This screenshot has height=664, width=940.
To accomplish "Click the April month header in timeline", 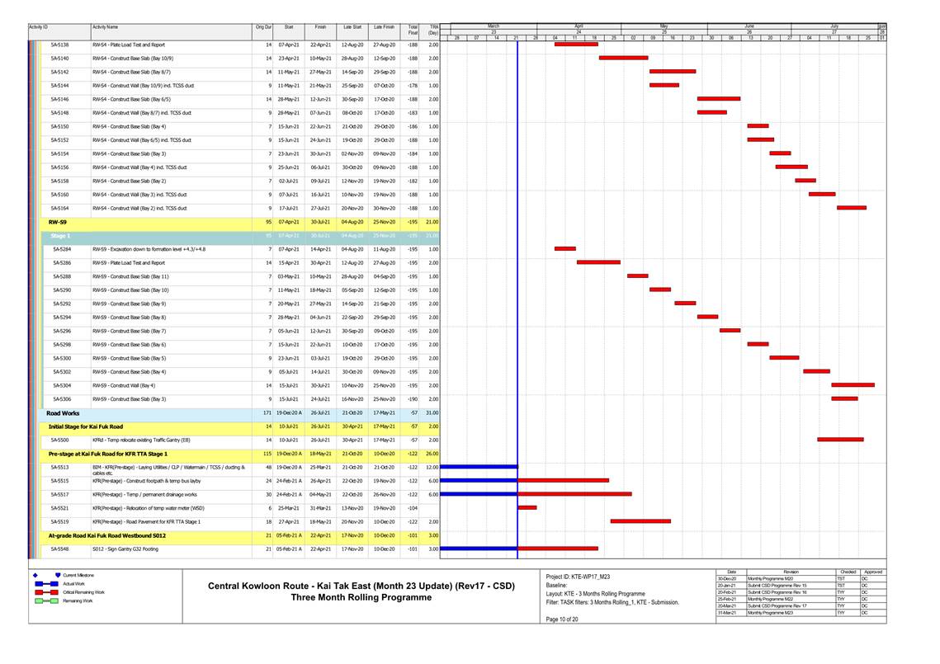I will (x=579, y=26).
